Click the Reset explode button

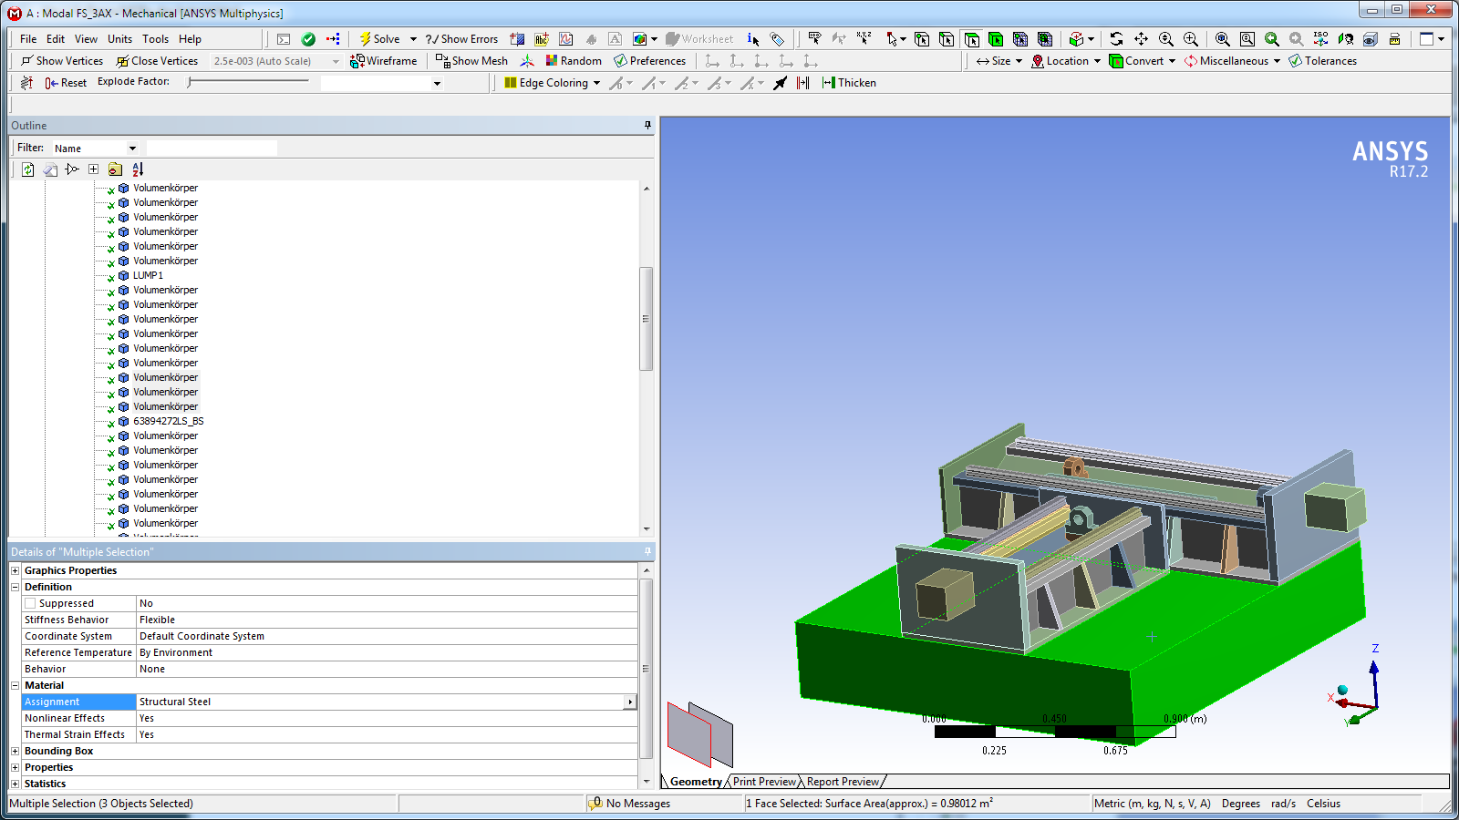[66, 83]
